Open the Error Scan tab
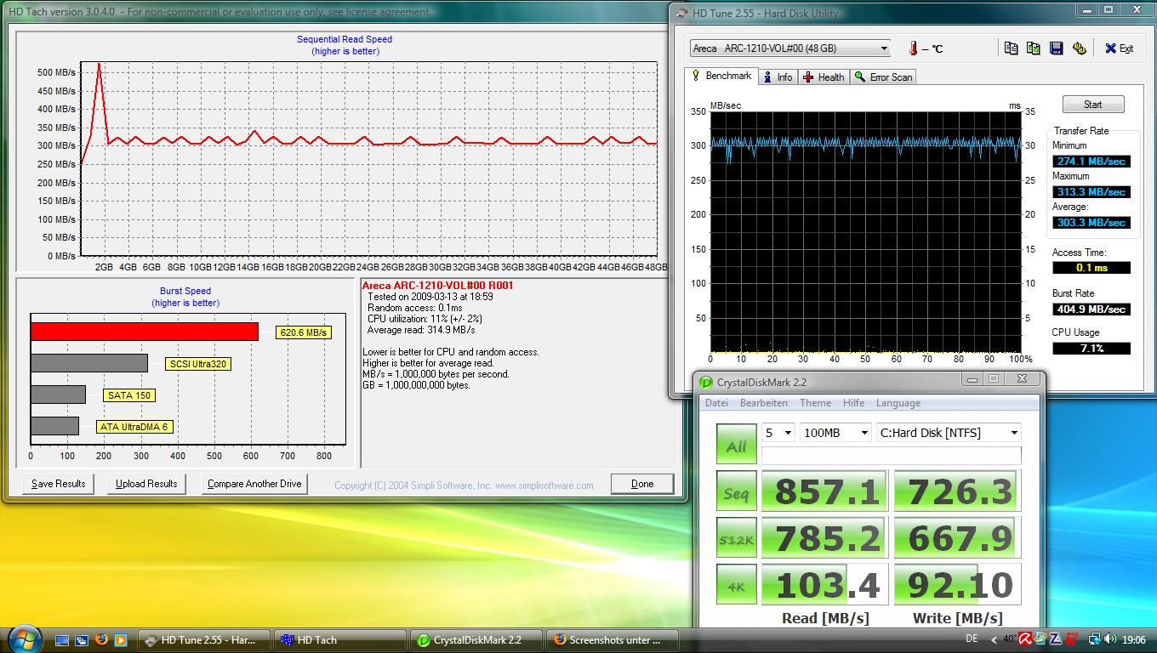This screenshot has height=653, width=1157. point(883,77)
